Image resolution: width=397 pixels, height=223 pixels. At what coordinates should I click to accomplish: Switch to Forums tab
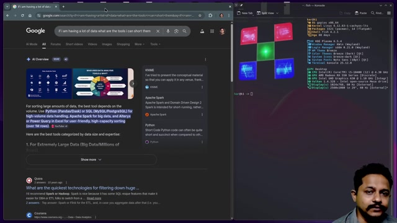55,44
